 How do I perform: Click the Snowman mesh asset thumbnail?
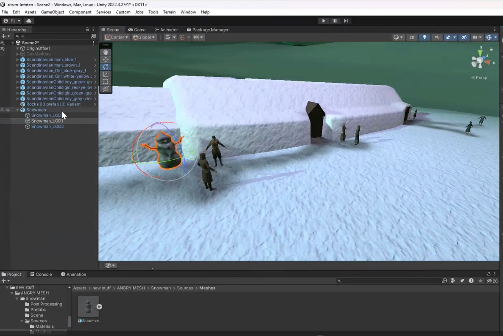coord(88,306)
